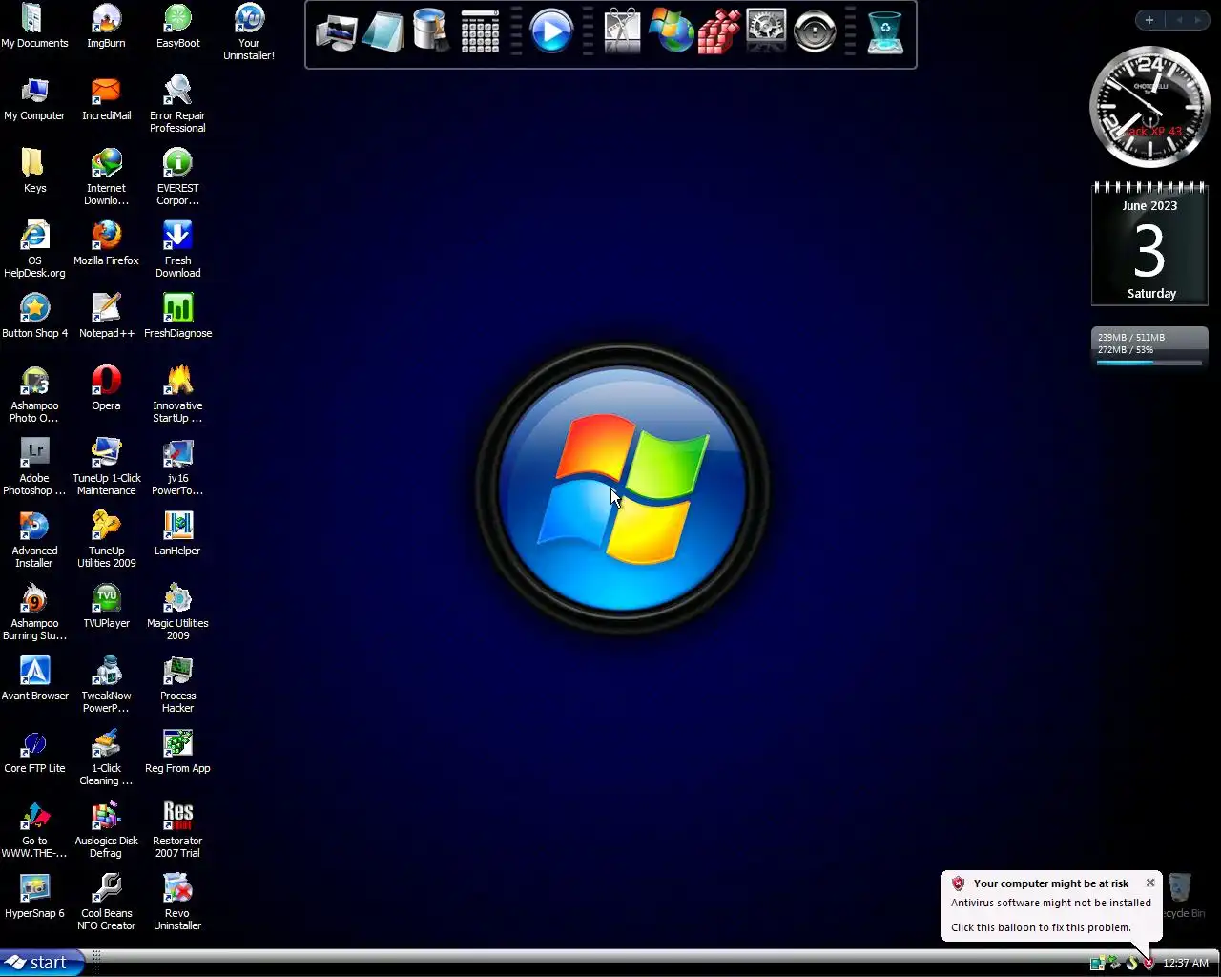This screenshot has width=1221, height=977.
Task: Open the Ashampoo Burning Studio shortcut
Action: [34, 613]
